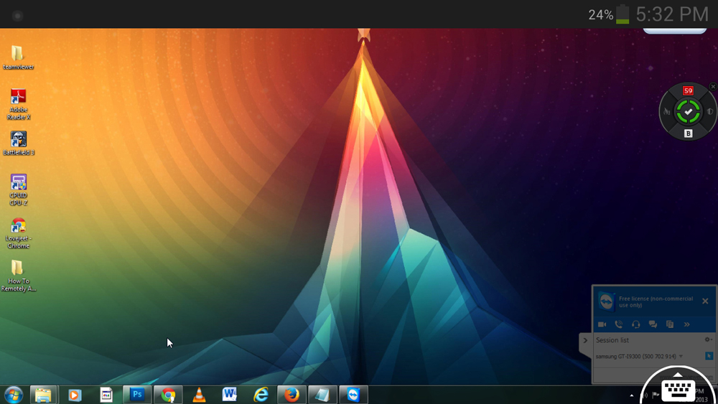Launch Internet Explorer from the taskbar

click(261, 395)
